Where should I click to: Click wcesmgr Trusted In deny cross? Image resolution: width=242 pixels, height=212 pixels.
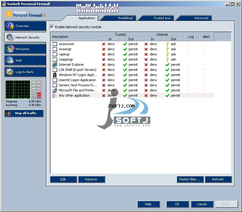tap(104, 49)
